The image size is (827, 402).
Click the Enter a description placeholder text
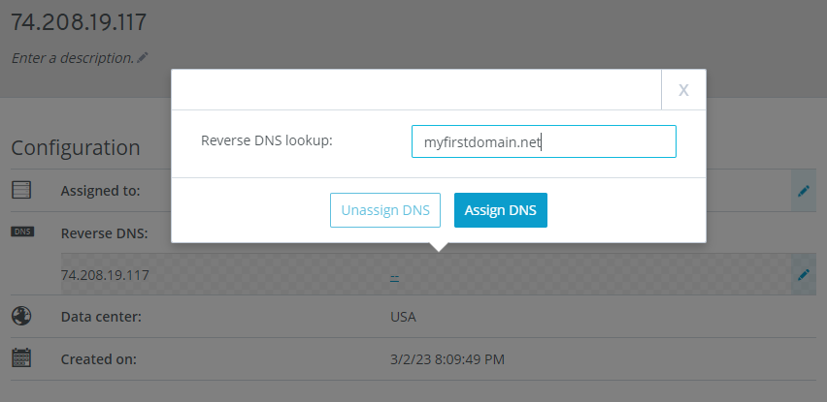coord(73,58)
